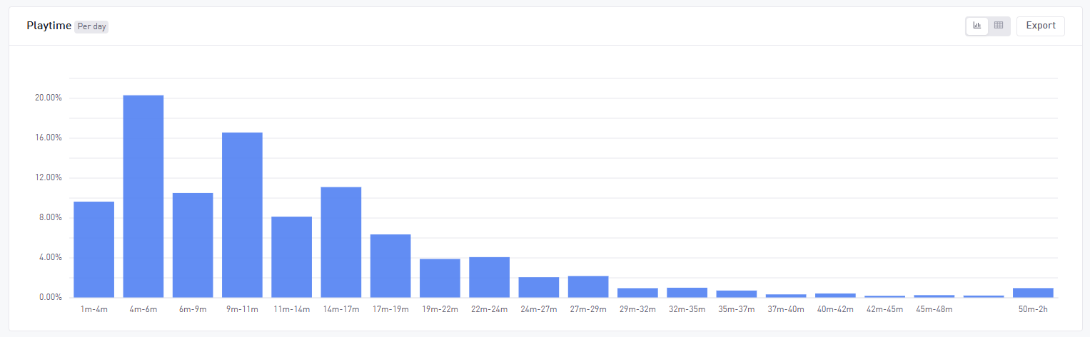Screen dimensions: 1090x337
Task: Choose the 19m-22m bar
Action: pos(440,278)
